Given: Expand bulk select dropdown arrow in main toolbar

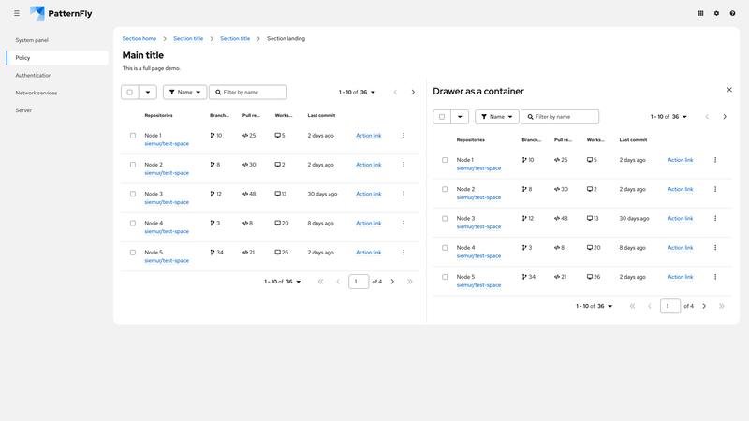Looking at the screenshot, I should coord(148,92).
